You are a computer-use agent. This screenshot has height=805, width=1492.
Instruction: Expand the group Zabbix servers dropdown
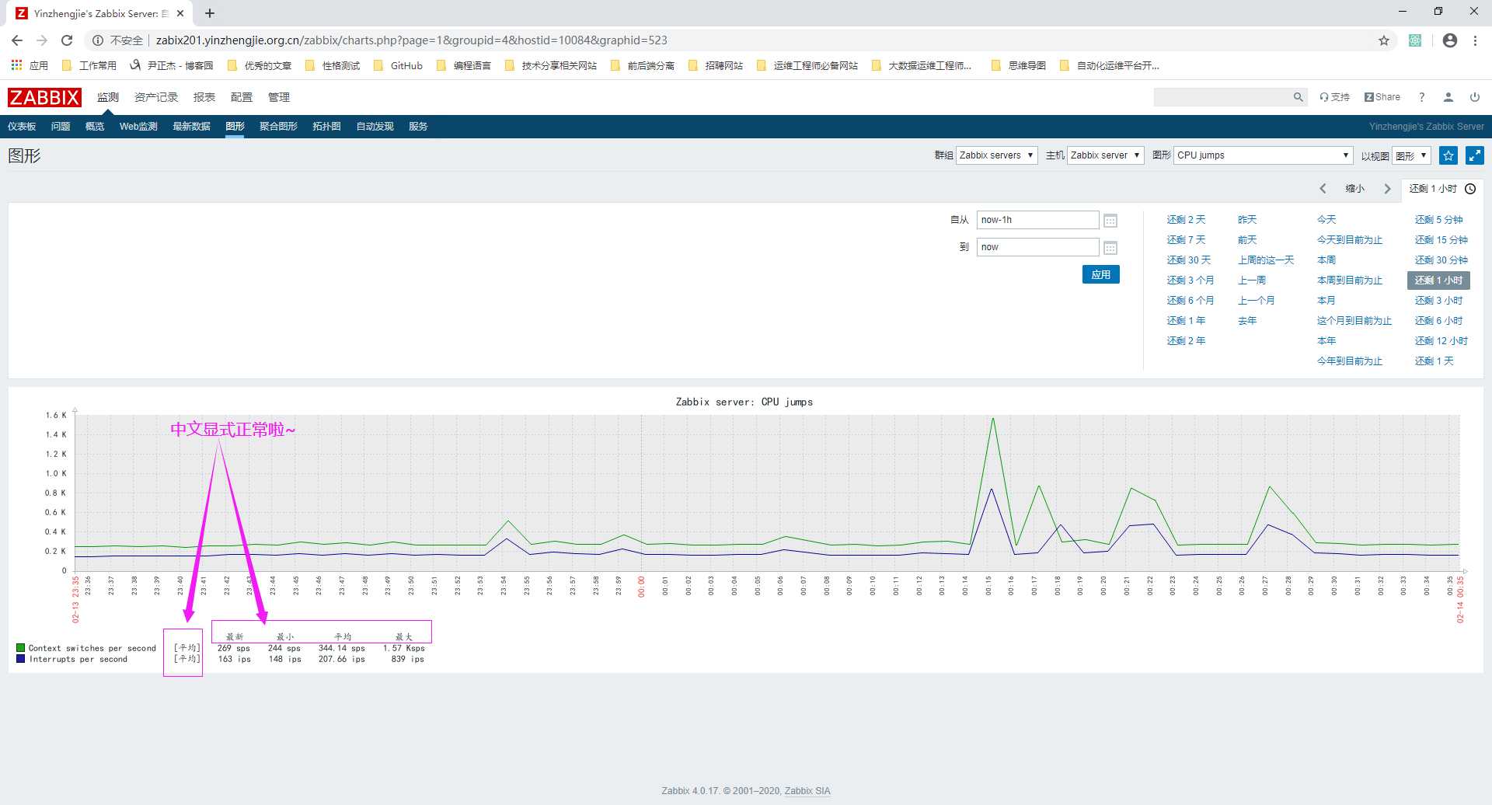[x=996, y=155]
